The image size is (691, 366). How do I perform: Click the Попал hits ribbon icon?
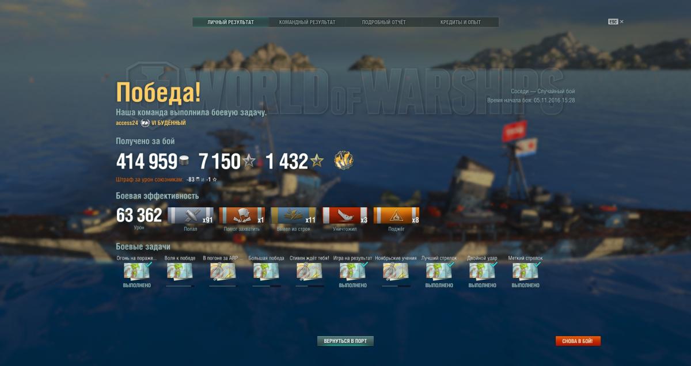coord(191,215)
